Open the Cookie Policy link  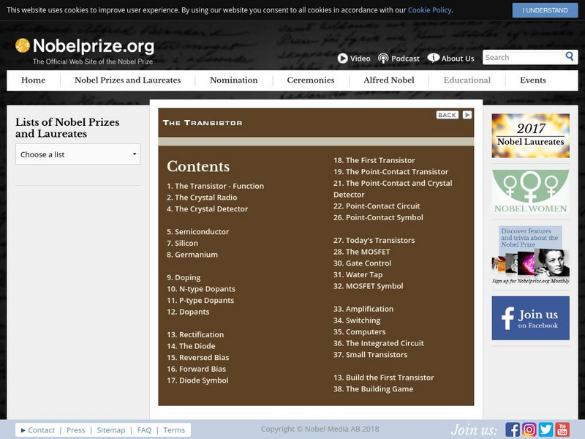[428, 10]
